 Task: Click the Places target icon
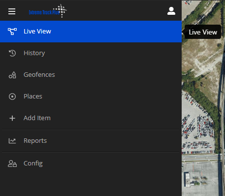pos(12,97)
